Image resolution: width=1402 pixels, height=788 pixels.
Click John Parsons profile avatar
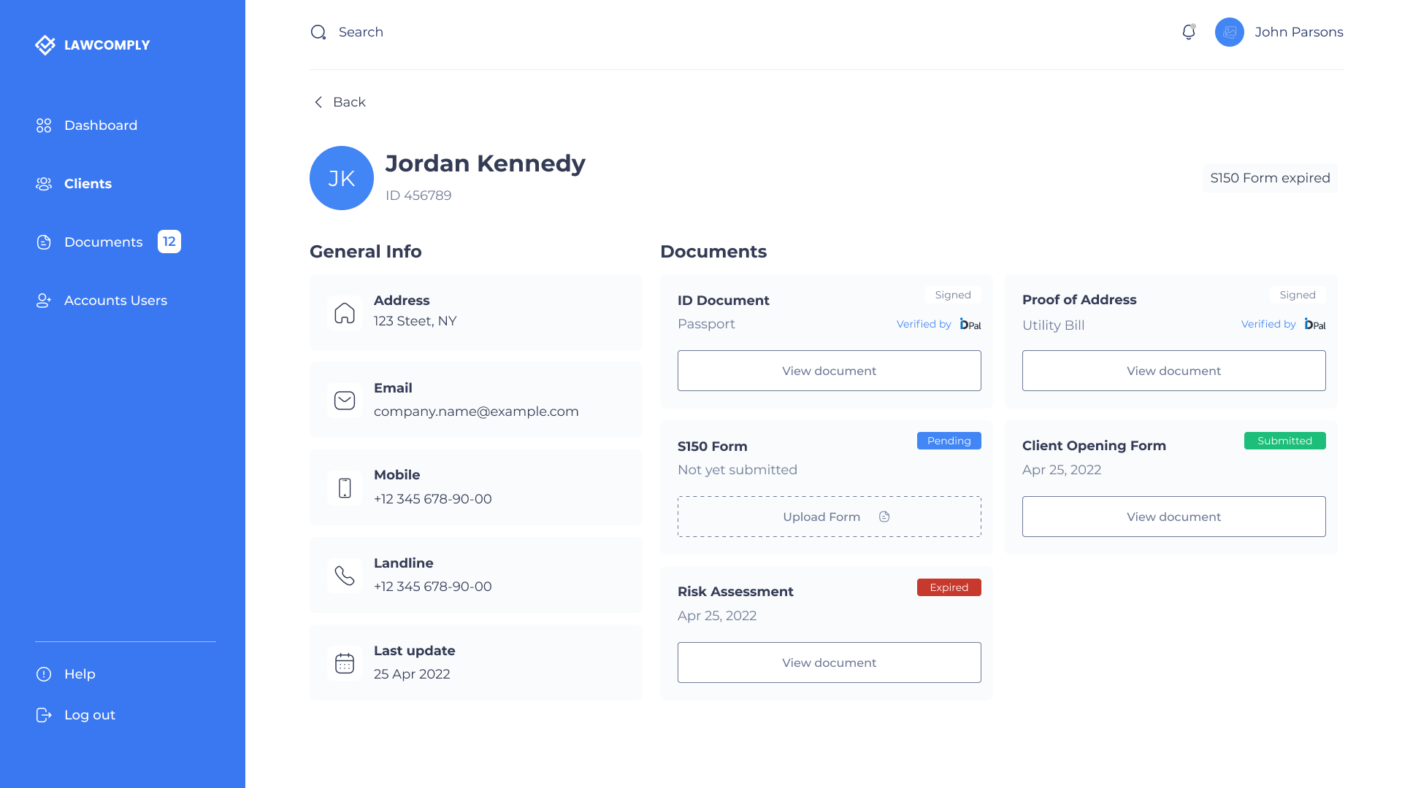pos(1230,32)
